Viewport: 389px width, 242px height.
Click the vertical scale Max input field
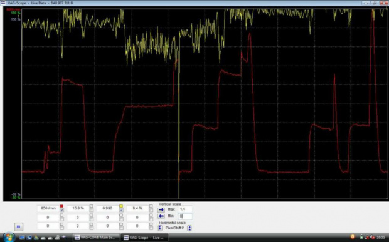tap(185, 209)
